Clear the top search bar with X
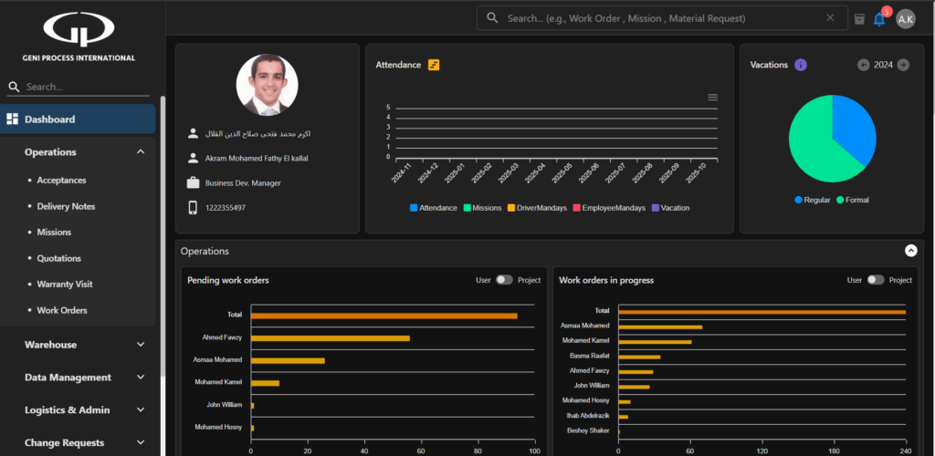This screenshot has height=456, width=935. [830, 17]
